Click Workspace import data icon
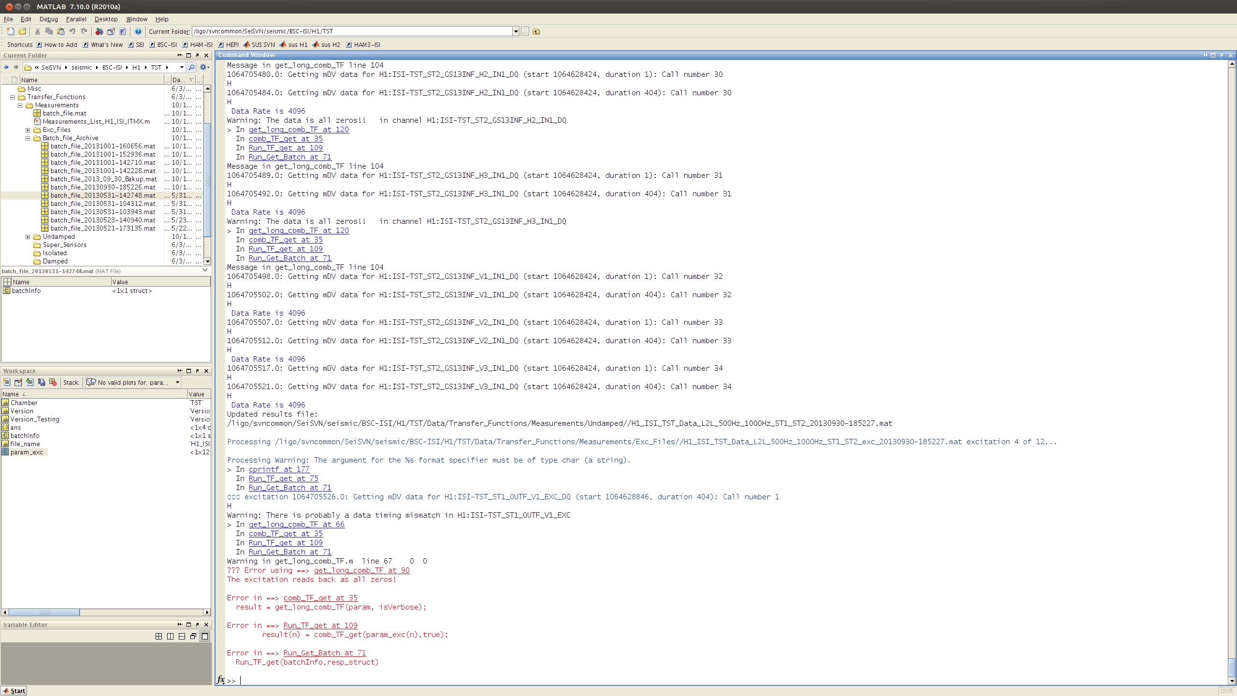The height and width of the screenshot is (696, 1237). click(30, 382)
